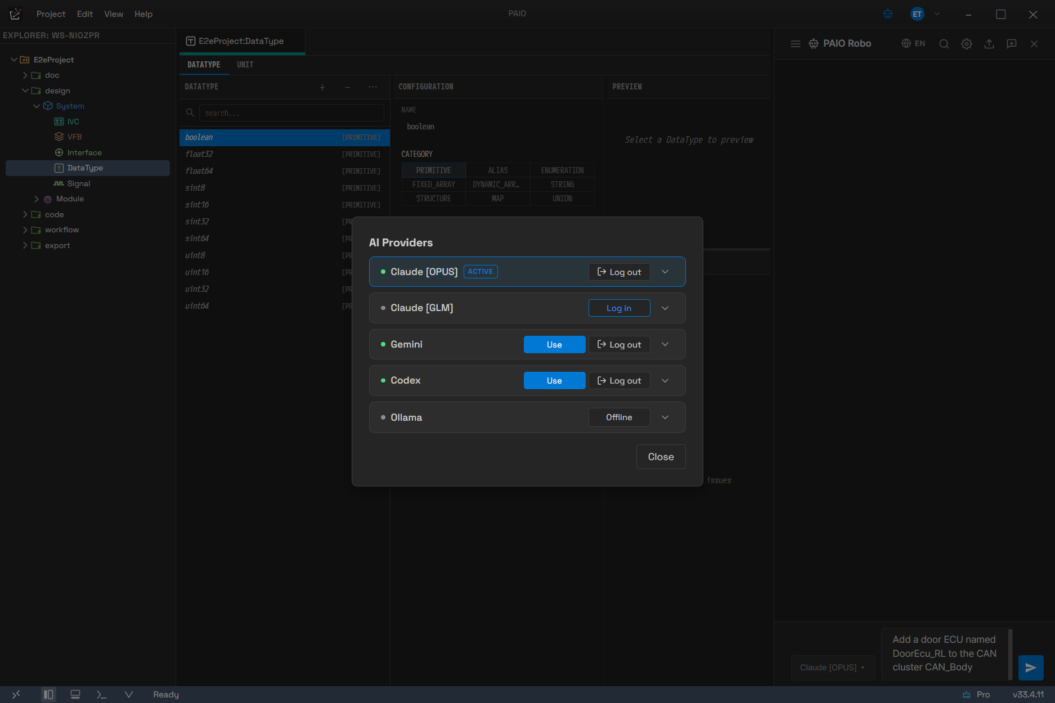Screen dimensions: 1055x703
Task: Choose the UNION category
Action: click(562, 199)
